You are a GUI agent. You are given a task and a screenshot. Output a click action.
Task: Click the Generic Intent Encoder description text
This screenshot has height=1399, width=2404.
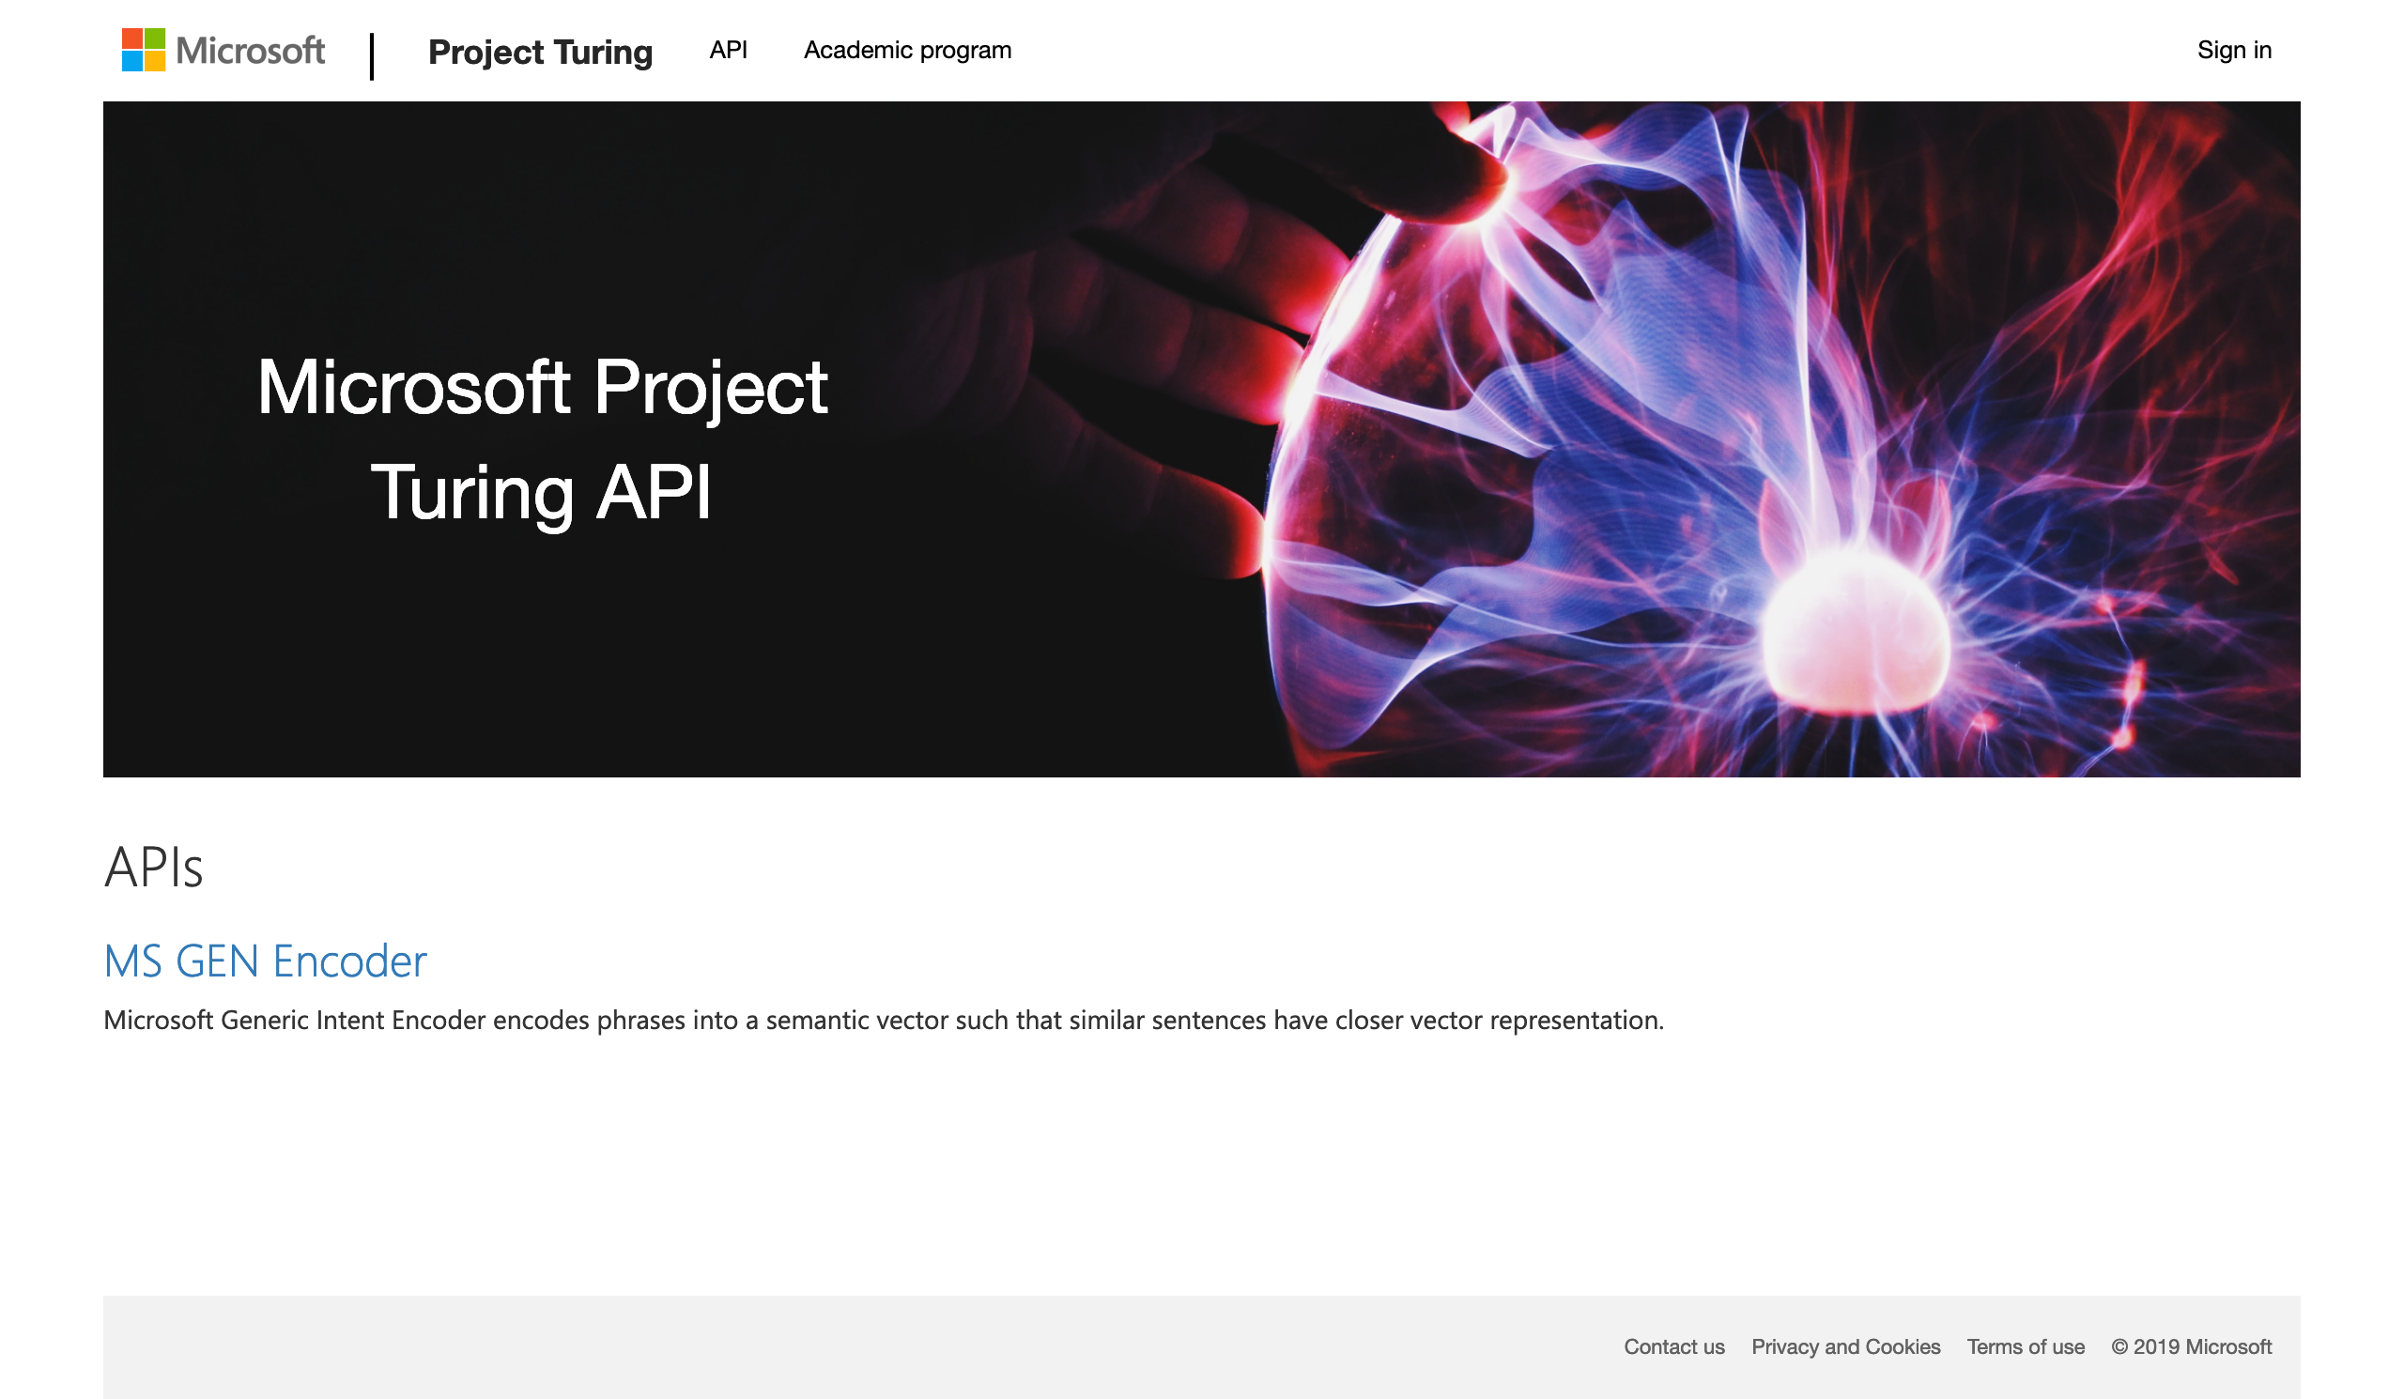click(884, 1021)
